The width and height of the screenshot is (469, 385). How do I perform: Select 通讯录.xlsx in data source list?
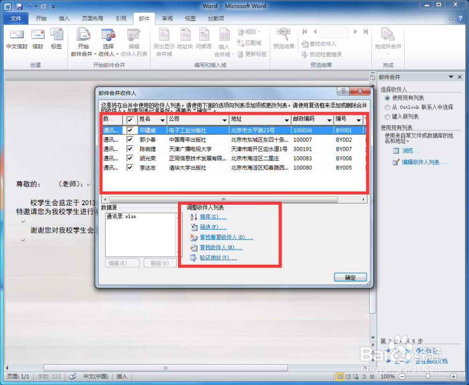(121, 216)
